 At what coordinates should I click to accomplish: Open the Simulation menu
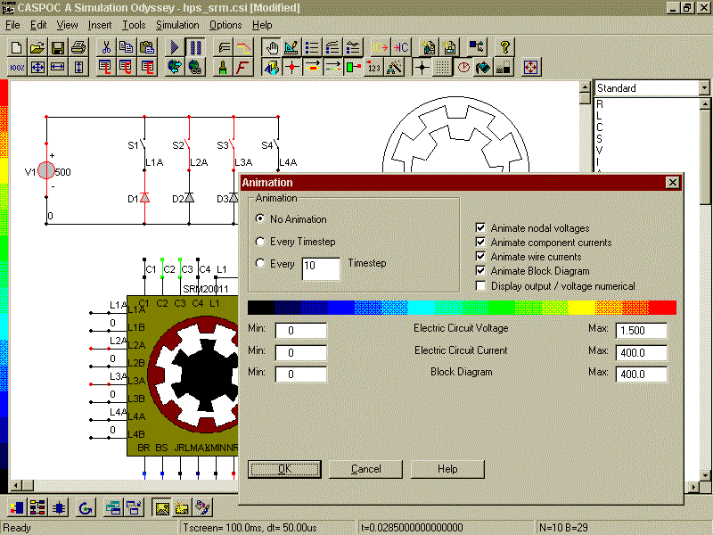click(177, 25)
